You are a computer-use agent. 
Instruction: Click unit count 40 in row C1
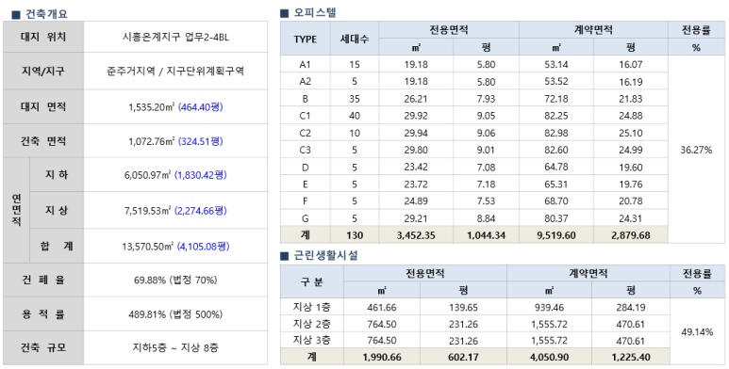click(x=355, y=116)
